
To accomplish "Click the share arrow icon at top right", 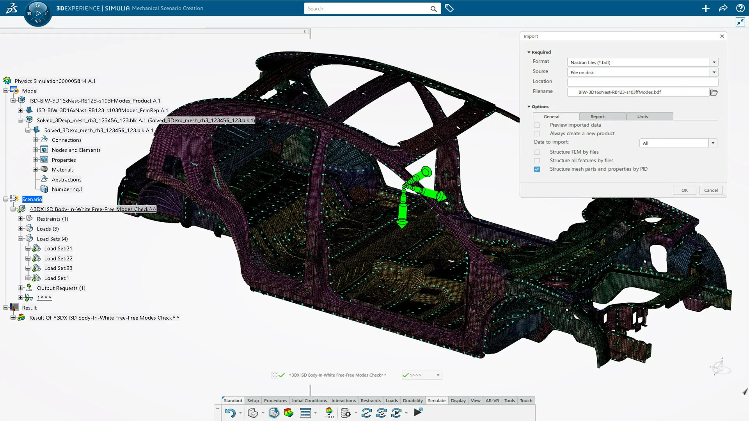I will (723, 8).
